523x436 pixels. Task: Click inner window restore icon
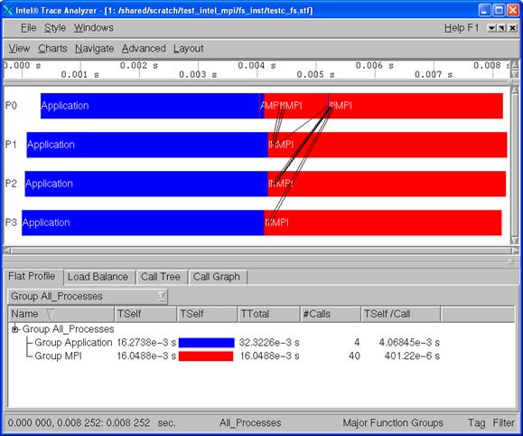tap(502, 28)
